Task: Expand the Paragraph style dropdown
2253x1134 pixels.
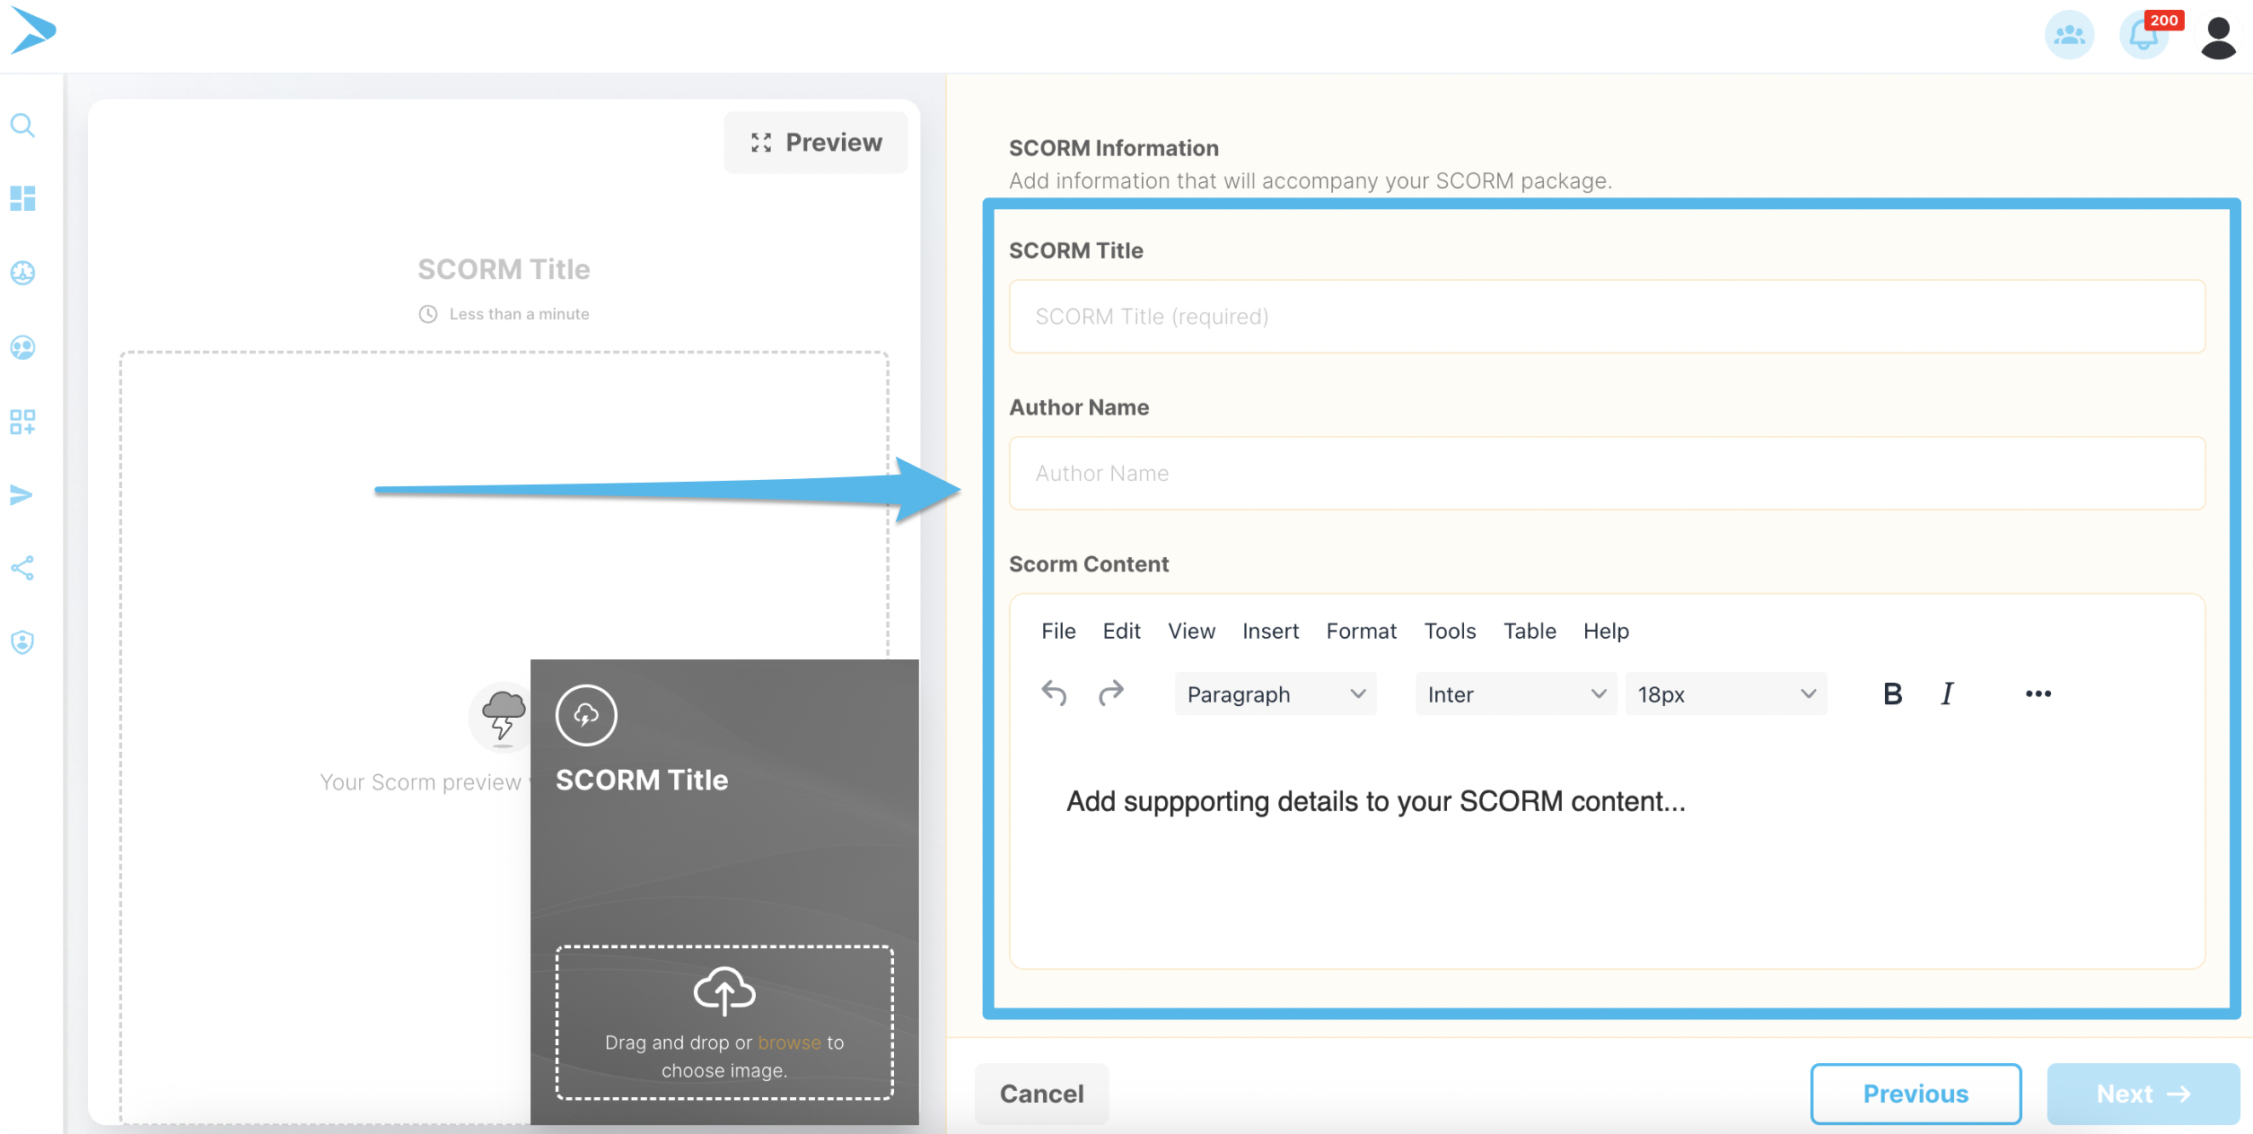Action: click(1276, 694)
